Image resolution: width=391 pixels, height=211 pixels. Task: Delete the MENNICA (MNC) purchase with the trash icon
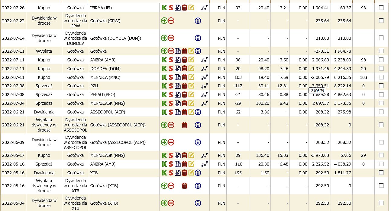184,77
